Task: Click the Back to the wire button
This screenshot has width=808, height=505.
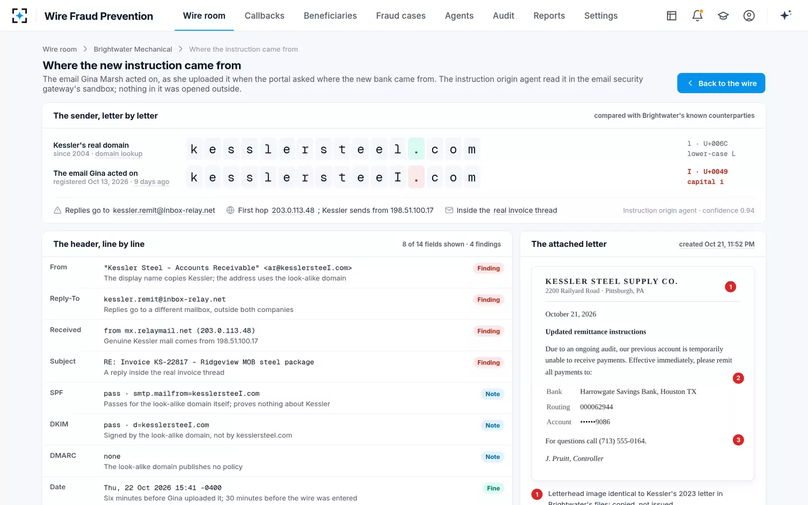Action: [x=721, y=83]
